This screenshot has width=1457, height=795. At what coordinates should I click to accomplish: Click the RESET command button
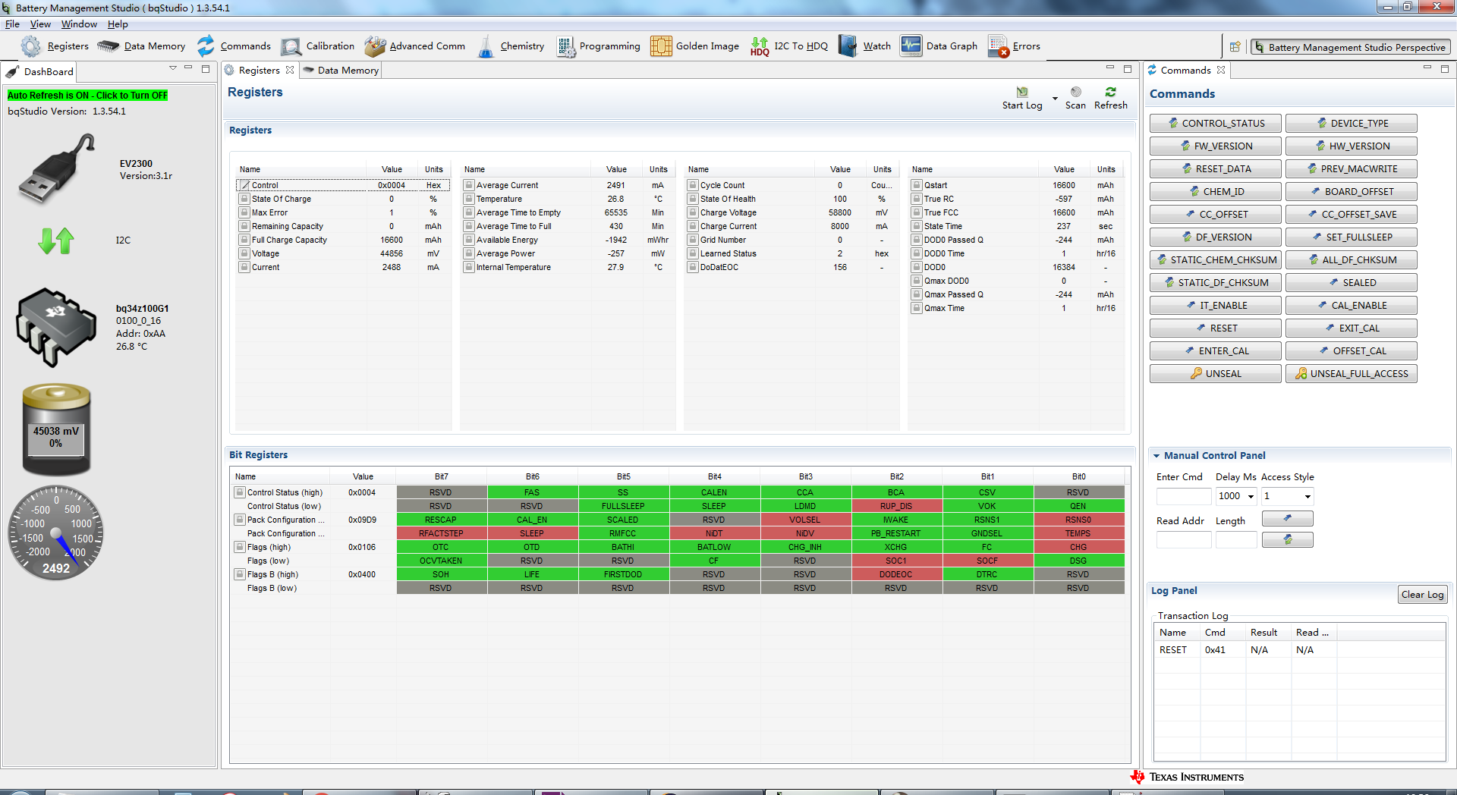[x=1215, y=328]
